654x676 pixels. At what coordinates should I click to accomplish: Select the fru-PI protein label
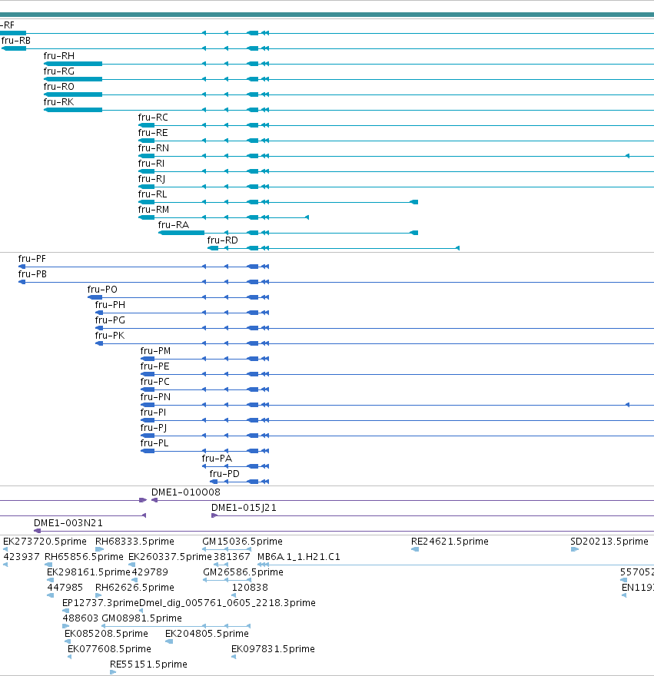point(153,413)
